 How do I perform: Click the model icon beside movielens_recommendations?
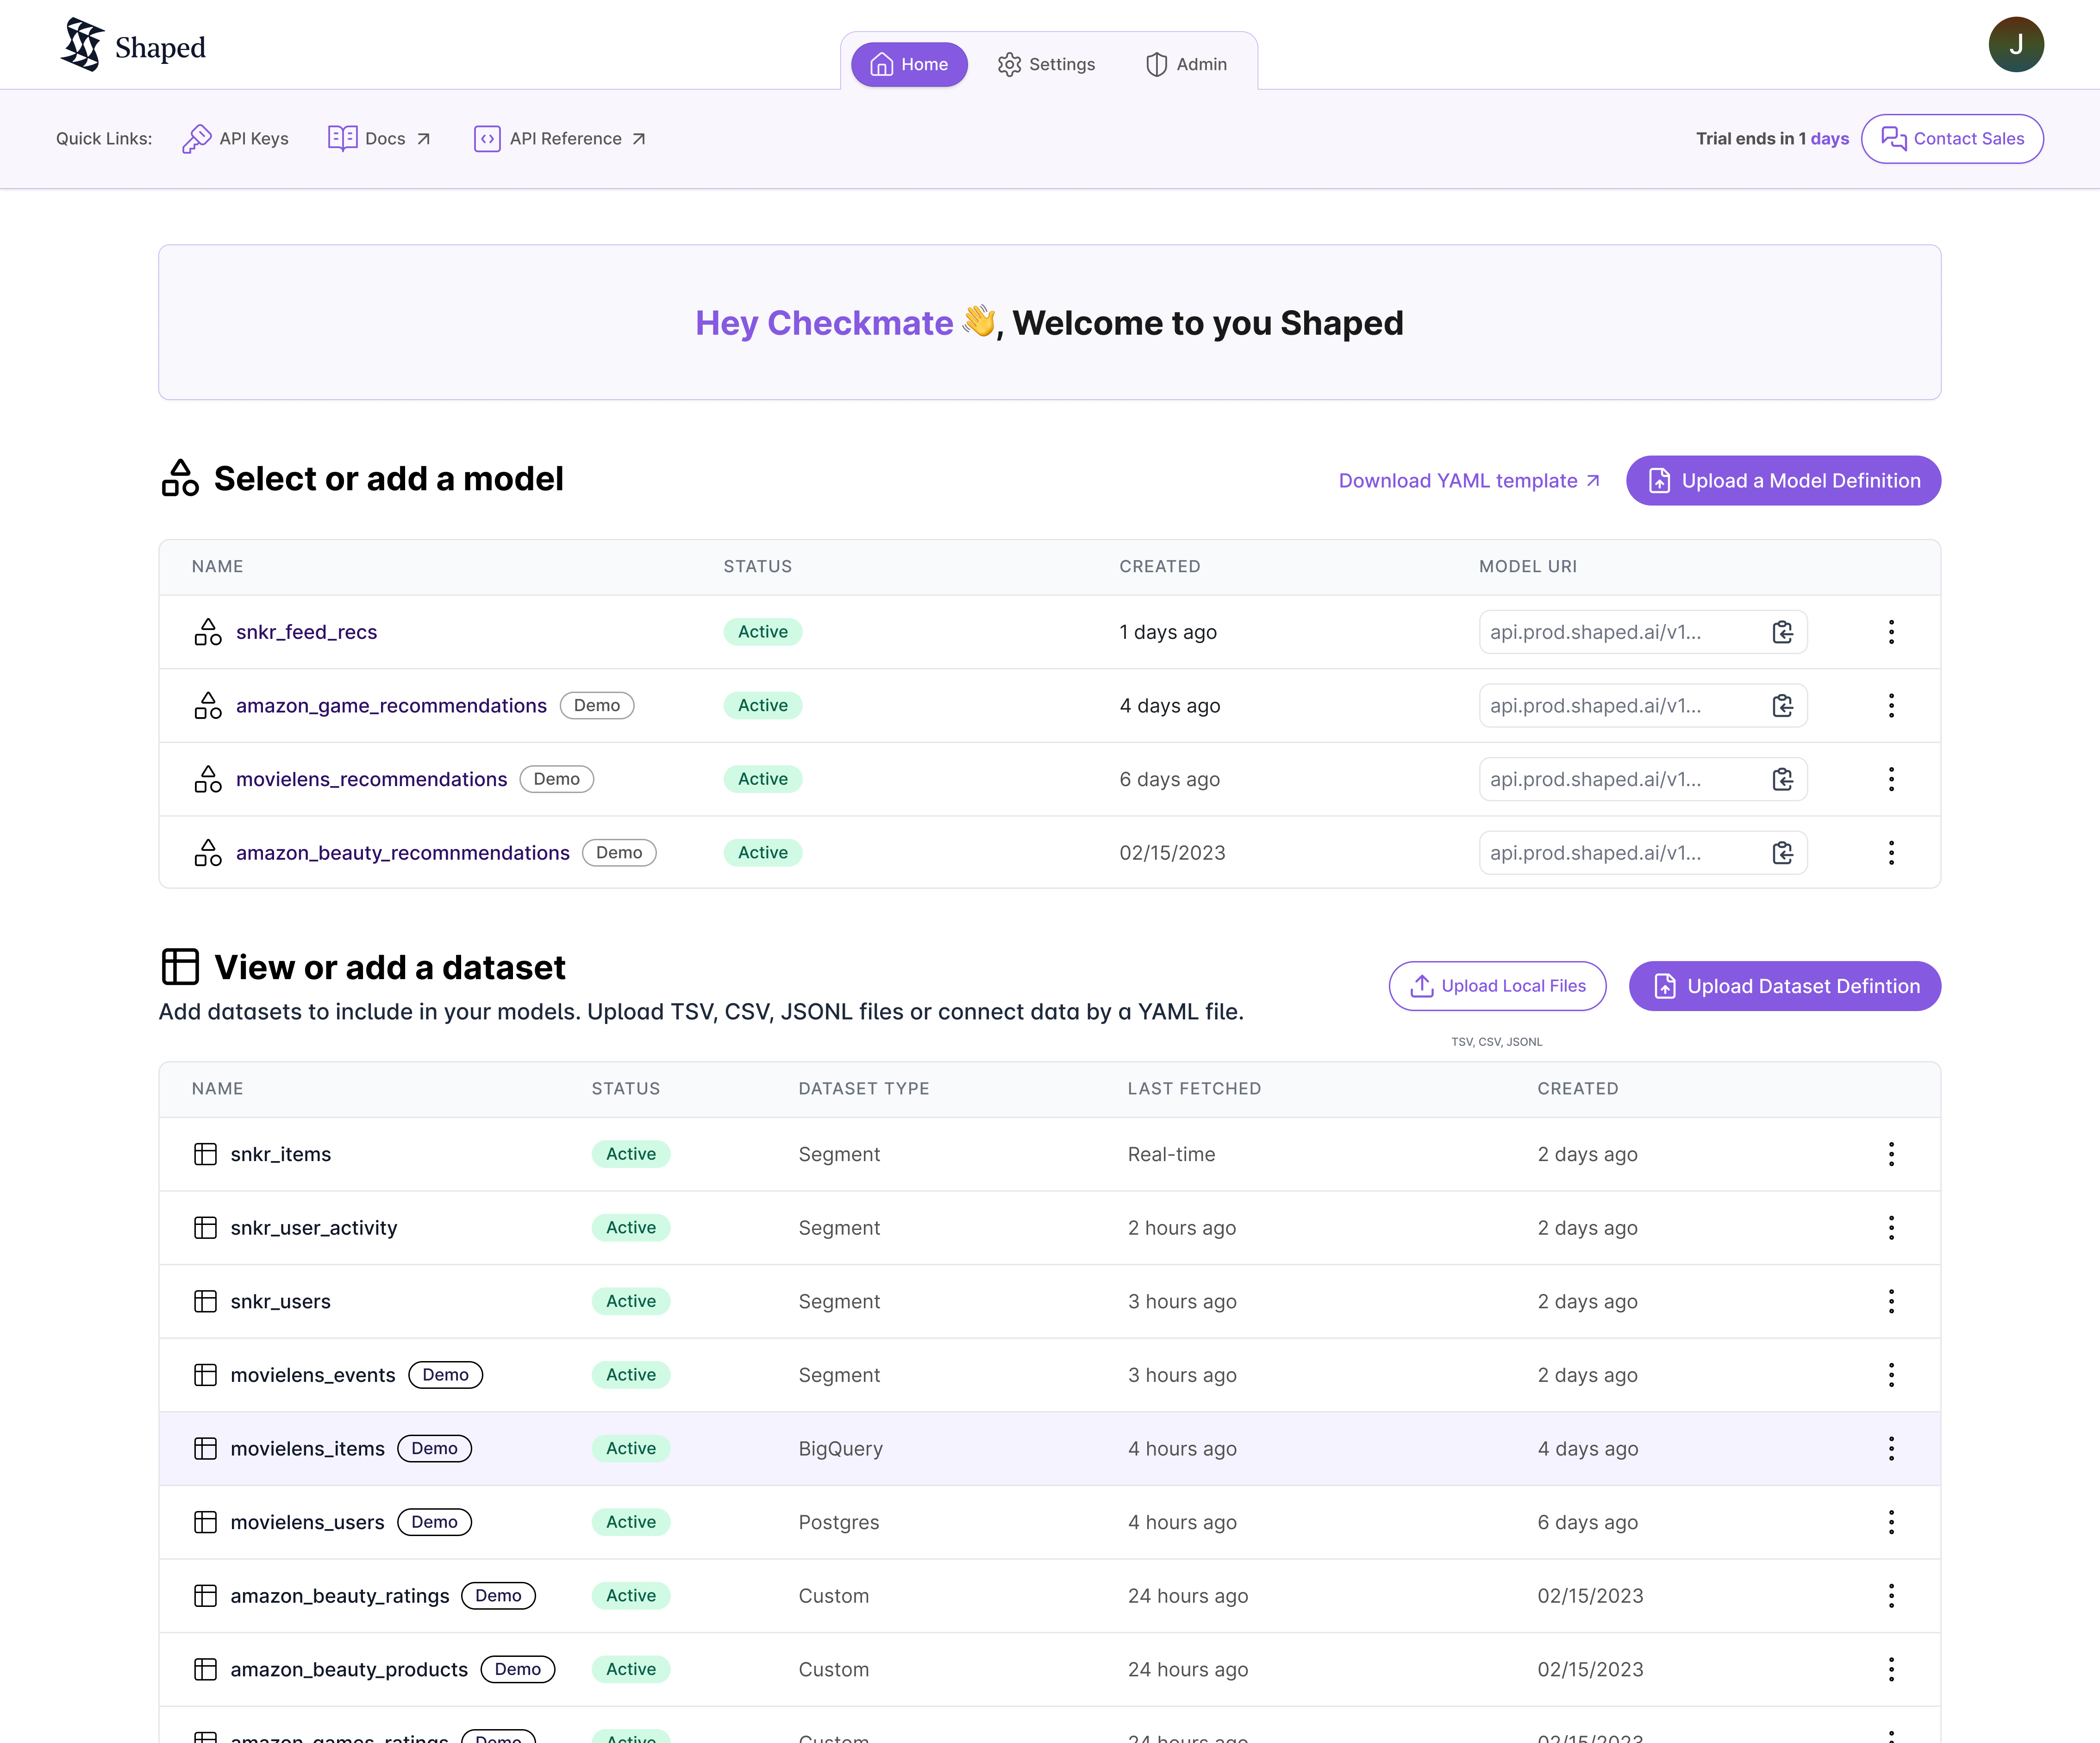pos(208,779)
